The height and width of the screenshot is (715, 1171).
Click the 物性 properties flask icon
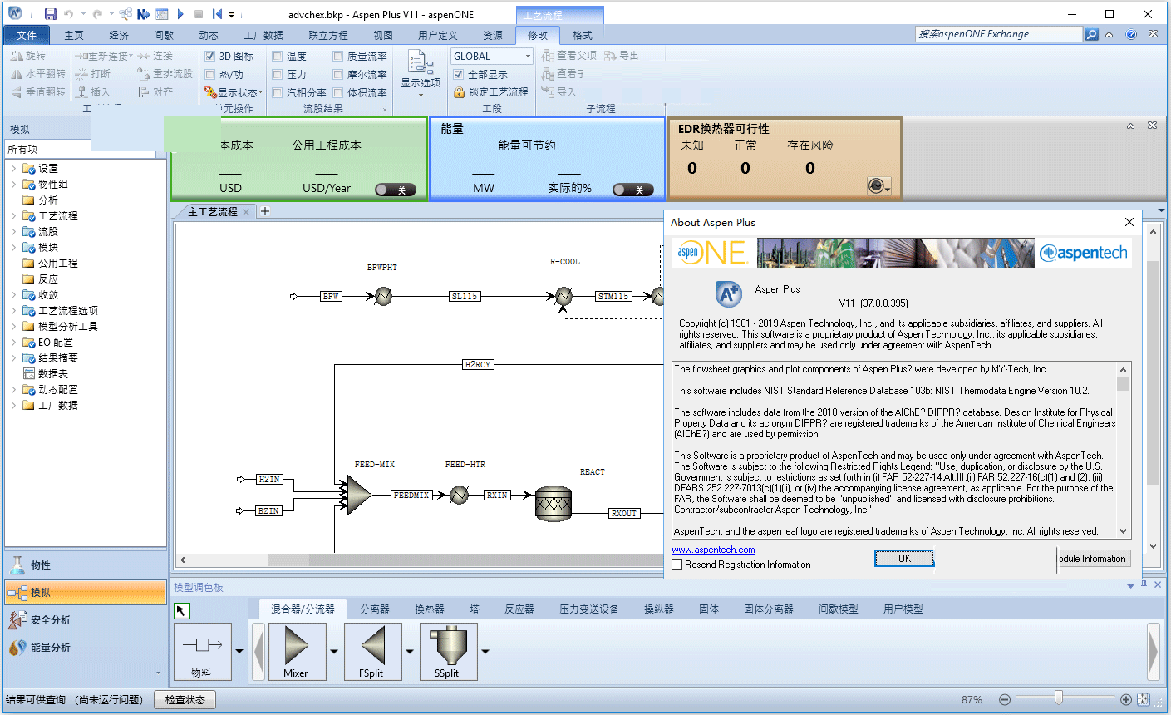[17, 565]
